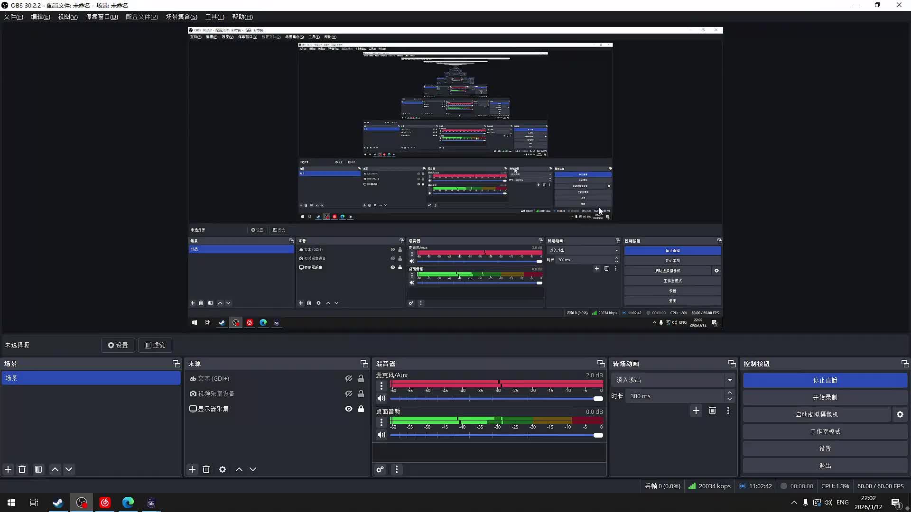The width and height of the screenshot is (911, 512).
Task: Click the 停止直播 button
Action: coord(825,380)
